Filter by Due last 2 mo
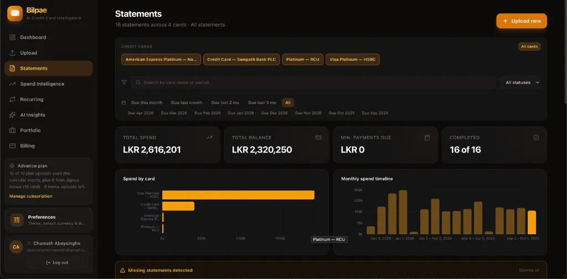The image size is (567, 279). [x=225, y=103]
